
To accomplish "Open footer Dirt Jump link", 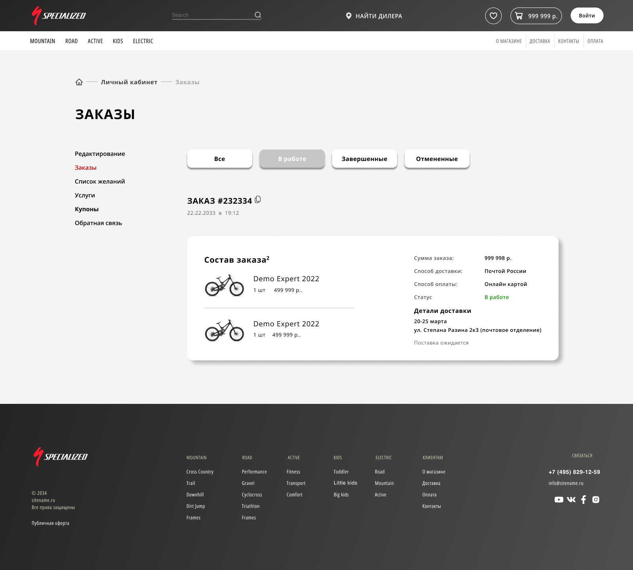I will click(x=196, y=506).
